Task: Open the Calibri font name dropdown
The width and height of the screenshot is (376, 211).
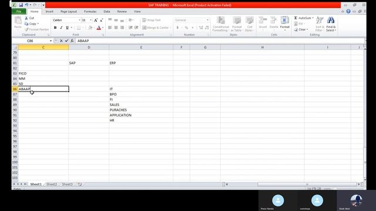Action: point(79,20)
